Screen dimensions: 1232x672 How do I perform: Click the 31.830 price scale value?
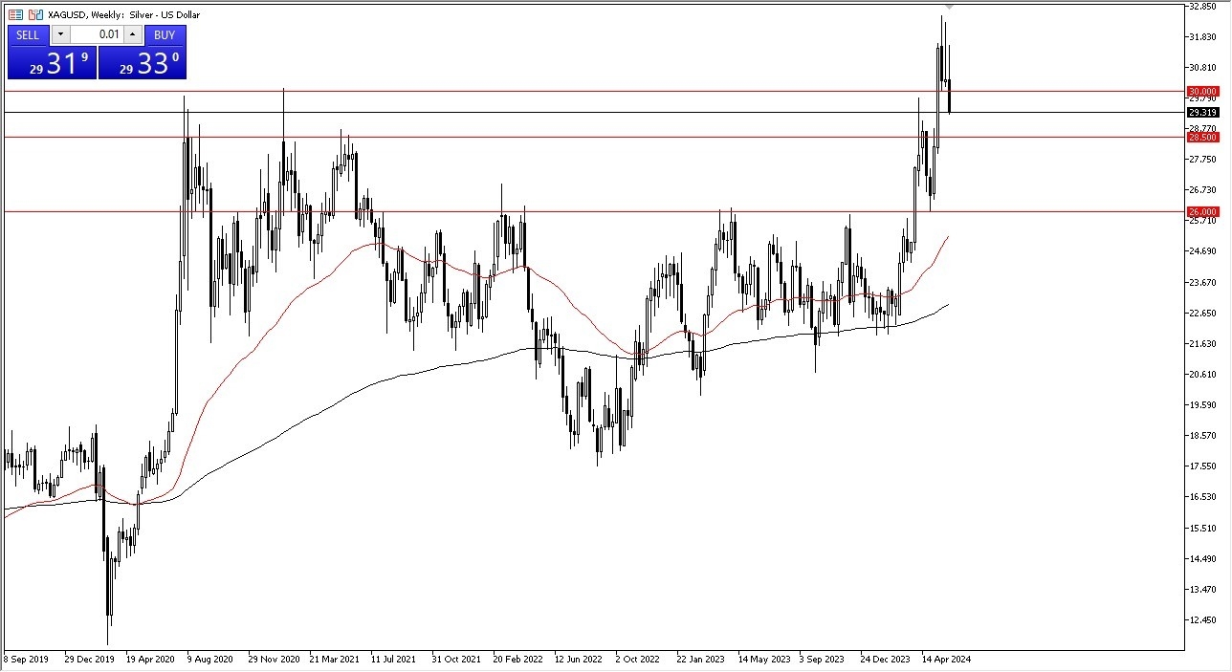[x=1201, y=37]
